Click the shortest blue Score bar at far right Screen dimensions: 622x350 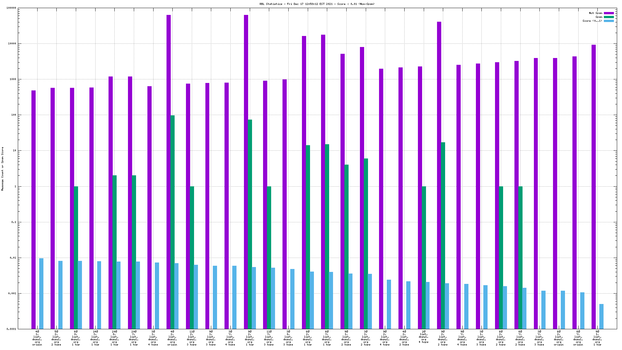[602, 316]
